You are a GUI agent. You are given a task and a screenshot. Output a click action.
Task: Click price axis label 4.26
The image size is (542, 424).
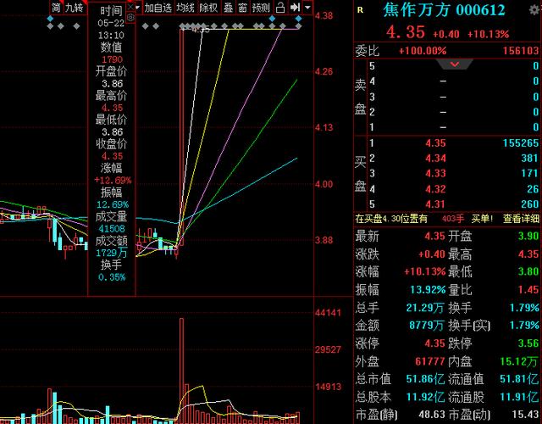click(x=324, y=71)
